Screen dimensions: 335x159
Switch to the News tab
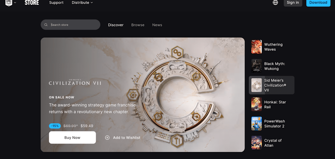click(157, 25)
